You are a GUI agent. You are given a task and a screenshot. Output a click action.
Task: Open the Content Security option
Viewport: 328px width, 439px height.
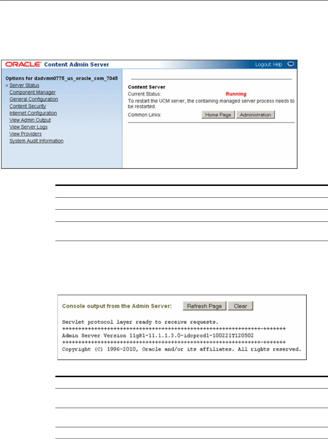[28, 106]
